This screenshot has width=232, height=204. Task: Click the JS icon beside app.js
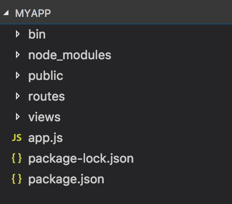(x=16, y=138)
